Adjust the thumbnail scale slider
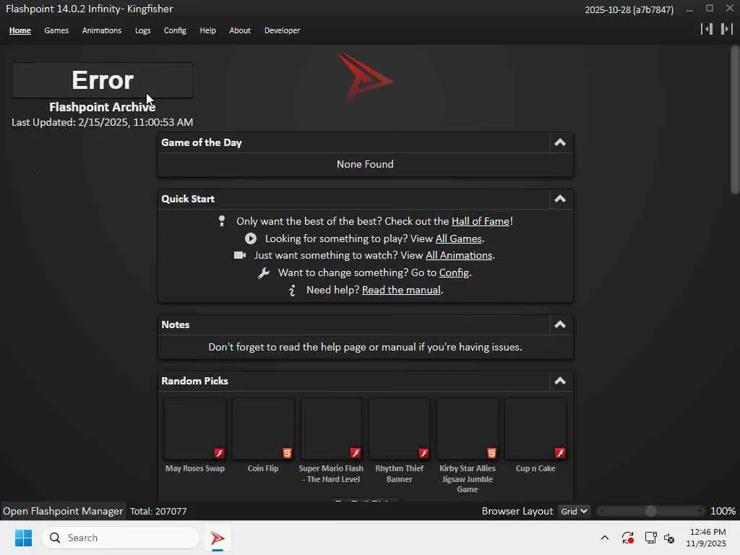 coord(650,511)
